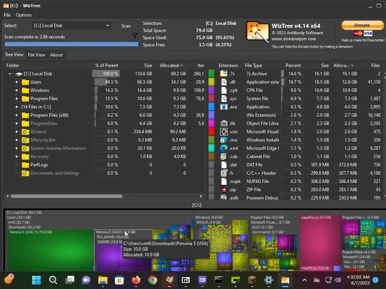Open the drive selection dropdown
The image size is (386, 289).
(71, 26)
